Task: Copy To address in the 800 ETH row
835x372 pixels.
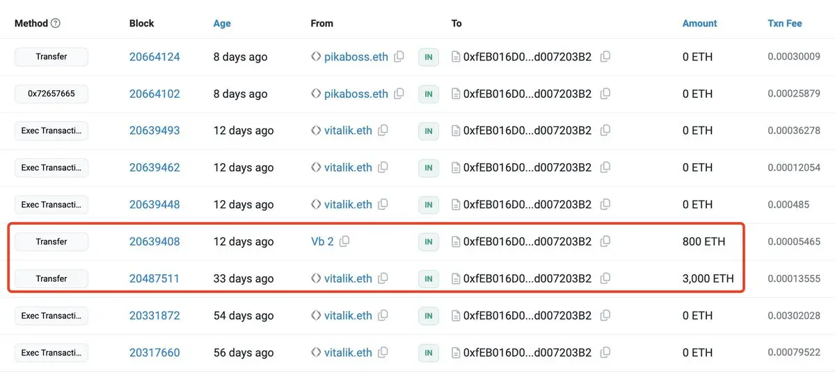Action: coord(605,242)
